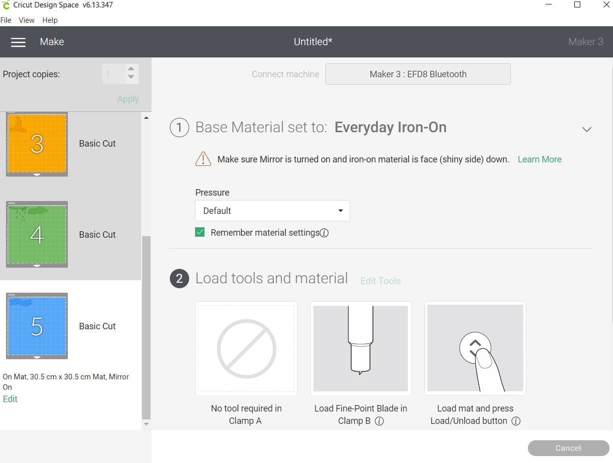
Task: Click info icon next to Clamp B
Action: point(379,421)
